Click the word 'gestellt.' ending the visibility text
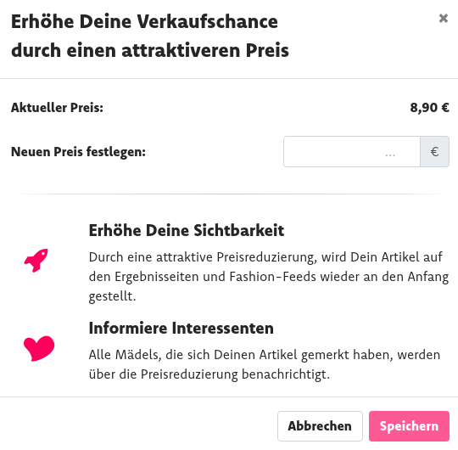Viewport: 458px width, 450px height. [113, 296]
